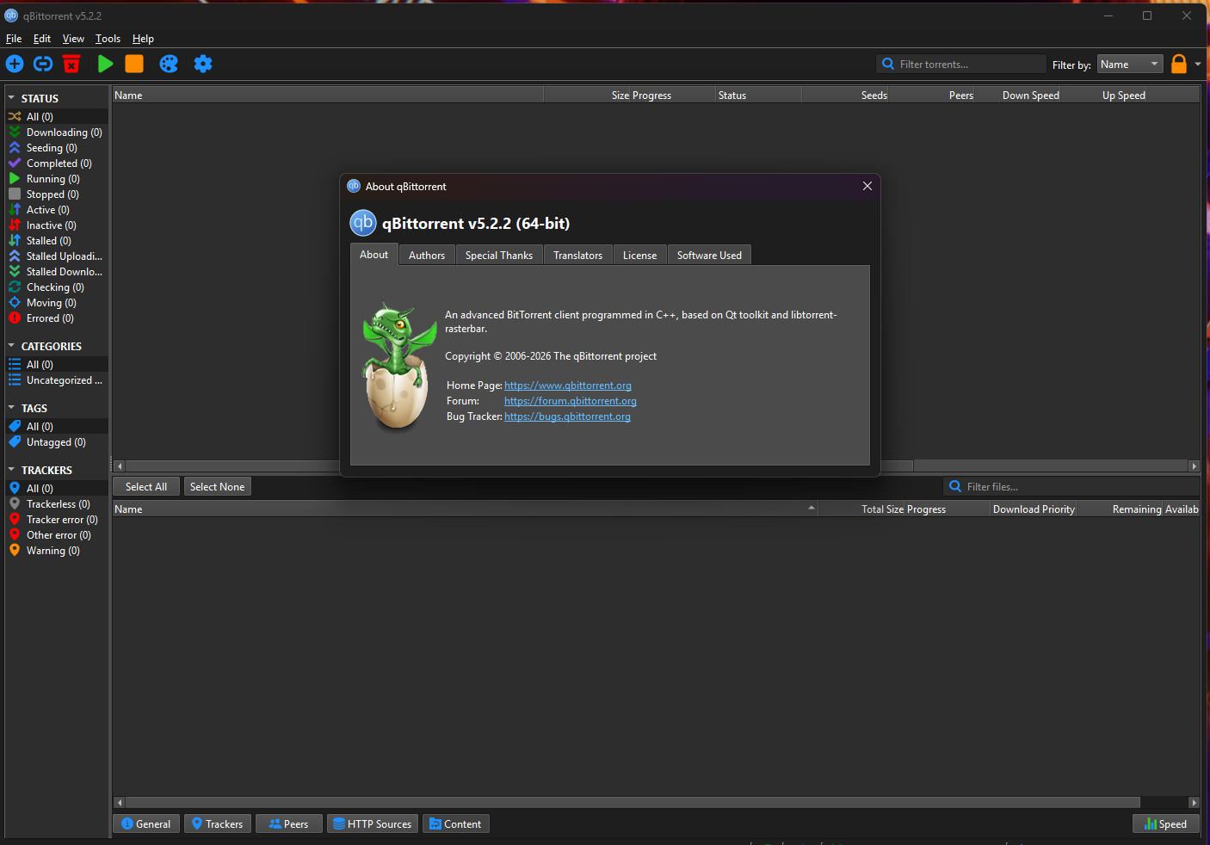Switch to the Translators tab

point(578,256)
